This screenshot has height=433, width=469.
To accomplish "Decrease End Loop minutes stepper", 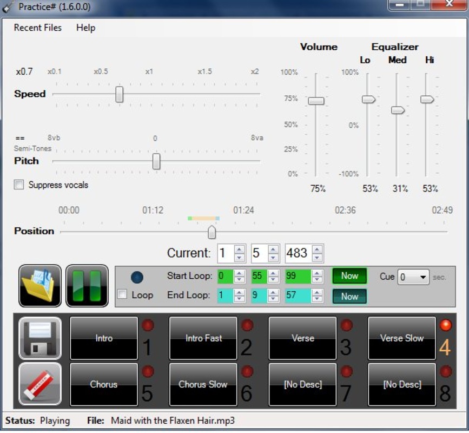I will pyautogui.click(x=239, y=299).
